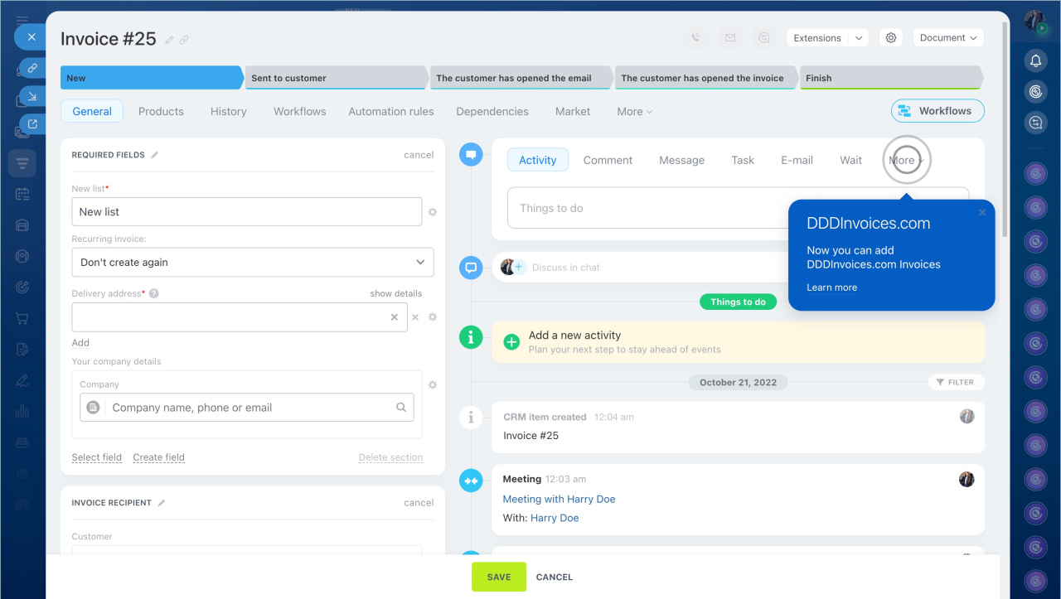Open the Recurring invoice dropdown
This screenshot has height=599, width=1061.
[252, 263]
